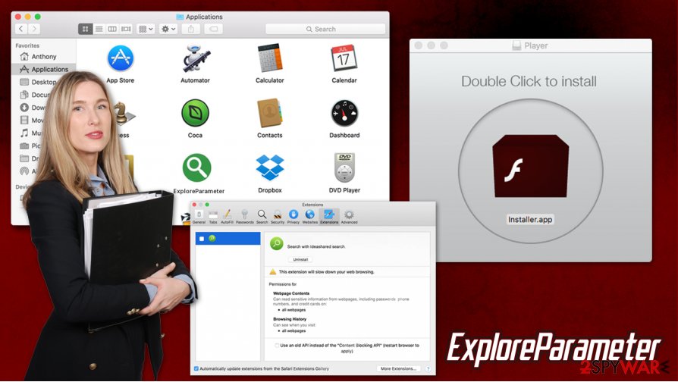Open the Search preferences tab
This screenshot has height=382, width=678.
(x=262, y=217)
